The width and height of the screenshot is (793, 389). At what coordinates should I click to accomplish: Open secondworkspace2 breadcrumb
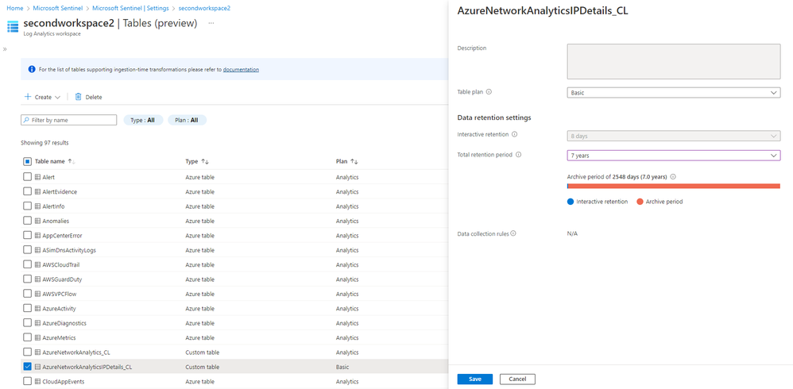[204, 9]
